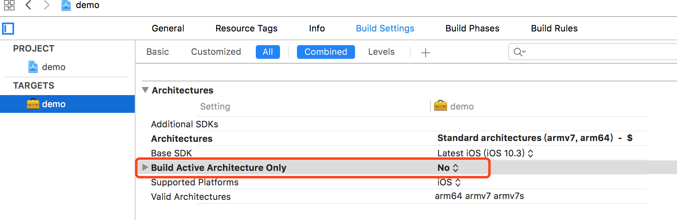Add a build setting with plus button
Image resolution: width=677 pixels, height=220 pixels.
click(x=426, y=53)
